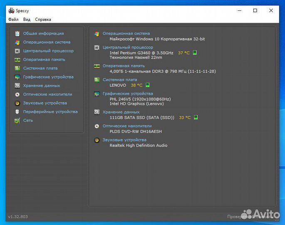Image resolution: width=285 pixels, height=225 pixels.
Task: Click PLDS DVD-RW DH16AESH drive line
Action: tap(136, 131)
